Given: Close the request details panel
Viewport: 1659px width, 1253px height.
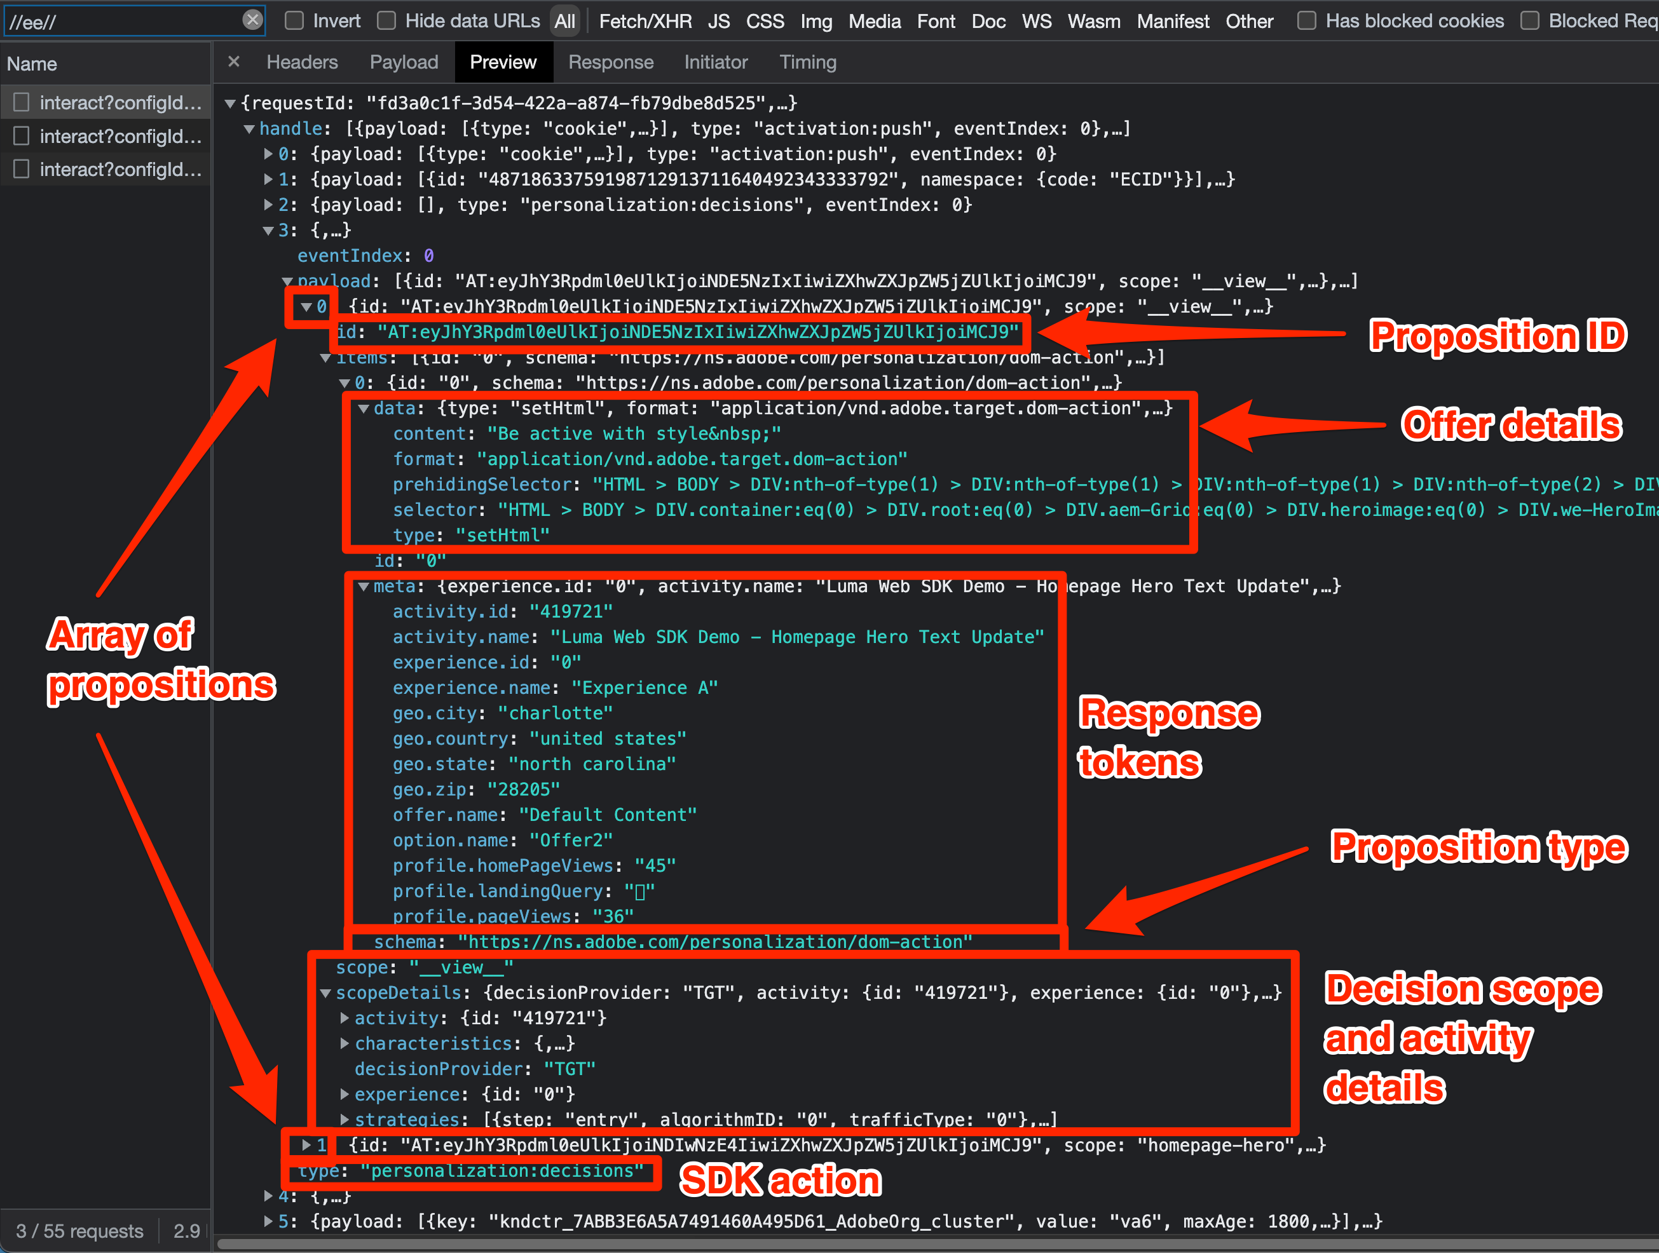Looking at the screenshot, I should tap(234, 62).
